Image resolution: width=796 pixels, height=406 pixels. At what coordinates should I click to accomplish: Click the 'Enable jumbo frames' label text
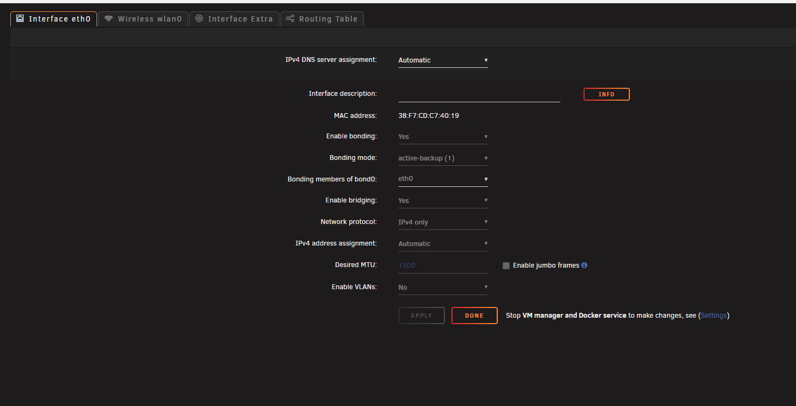pos(546,265)
